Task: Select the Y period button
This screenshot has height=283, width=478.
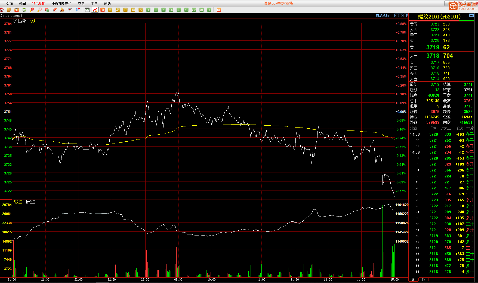Action: 209,10
